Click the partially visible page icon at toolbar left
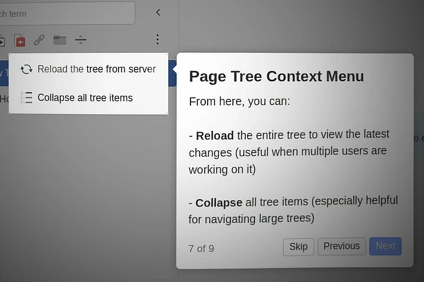 pyautogui.click(x=2, y=41)
